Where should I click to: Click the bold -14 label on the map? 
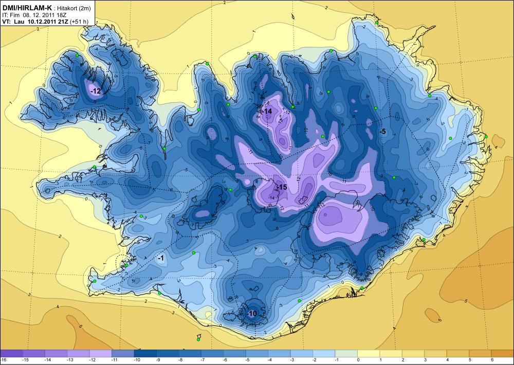pos(267,112)
